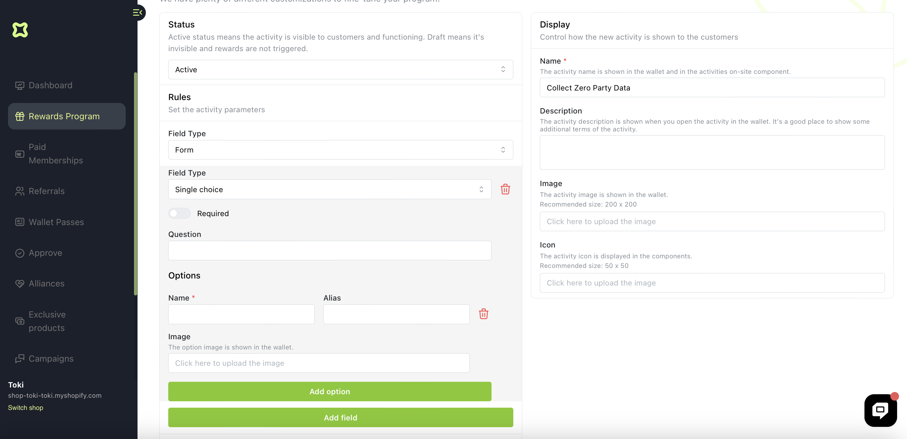Open the Active status dropdown
Viewport: 907px width, 439px height.
tap(340, 70)
